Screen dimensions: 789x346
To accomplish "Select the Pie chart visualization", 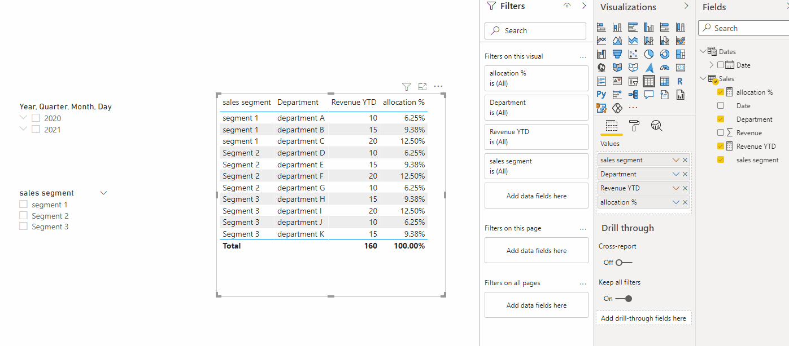I will (x=649, y=54).
